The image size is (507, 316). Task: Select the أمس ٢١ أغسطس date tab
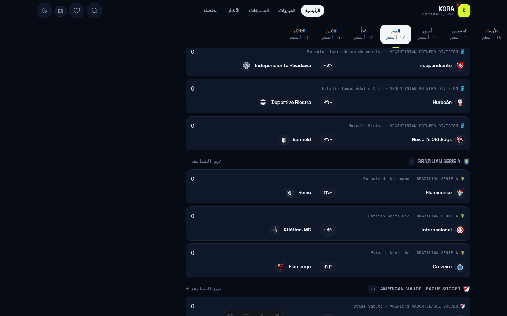pyautogui.click(x=427, y=34)
